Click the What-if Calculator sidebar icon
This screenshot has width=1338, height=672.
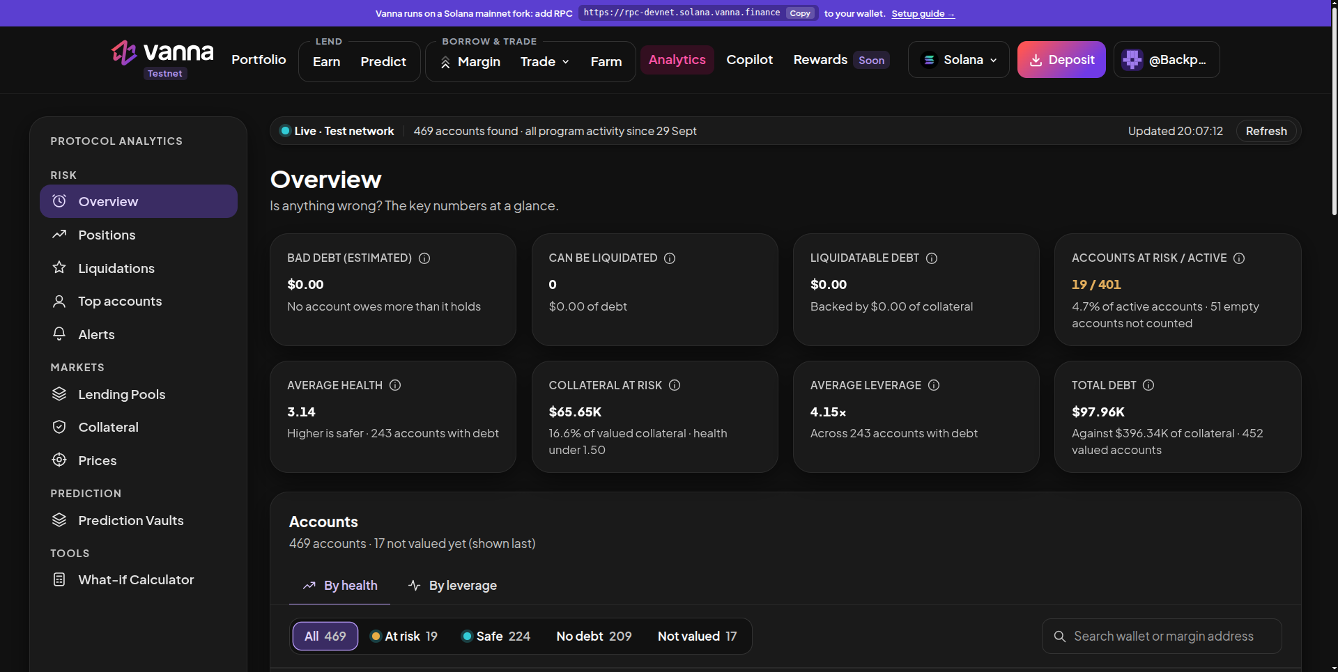coord(59,579)
